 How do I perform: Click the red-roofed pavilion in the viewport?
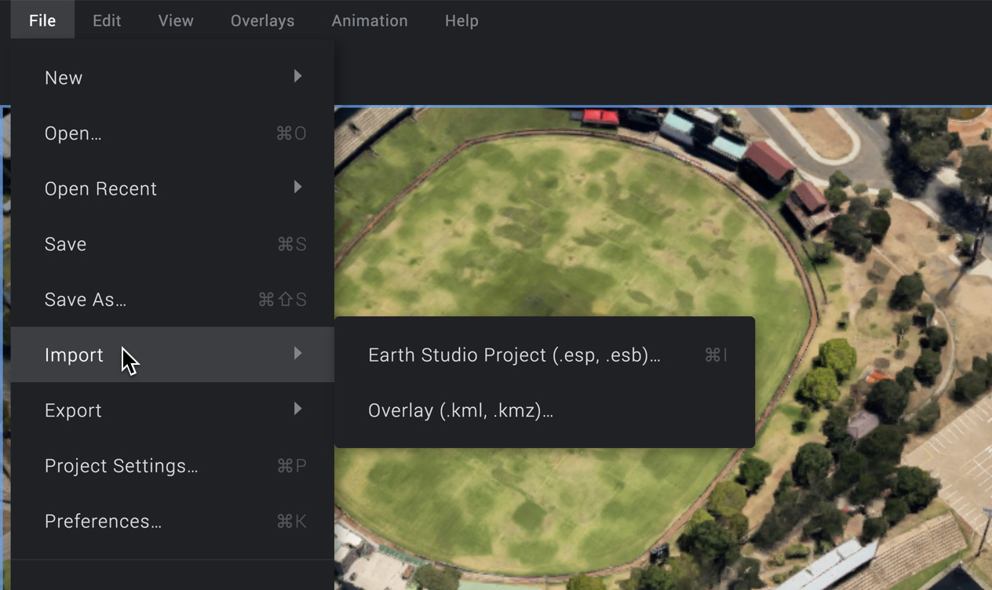point(768,161)
